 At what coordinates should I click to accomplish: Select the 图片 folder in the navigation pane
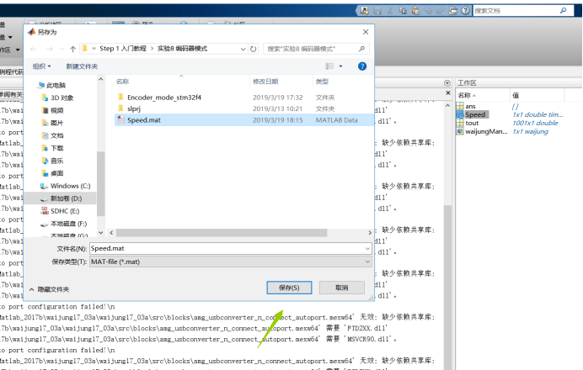[x=52, y=123]
